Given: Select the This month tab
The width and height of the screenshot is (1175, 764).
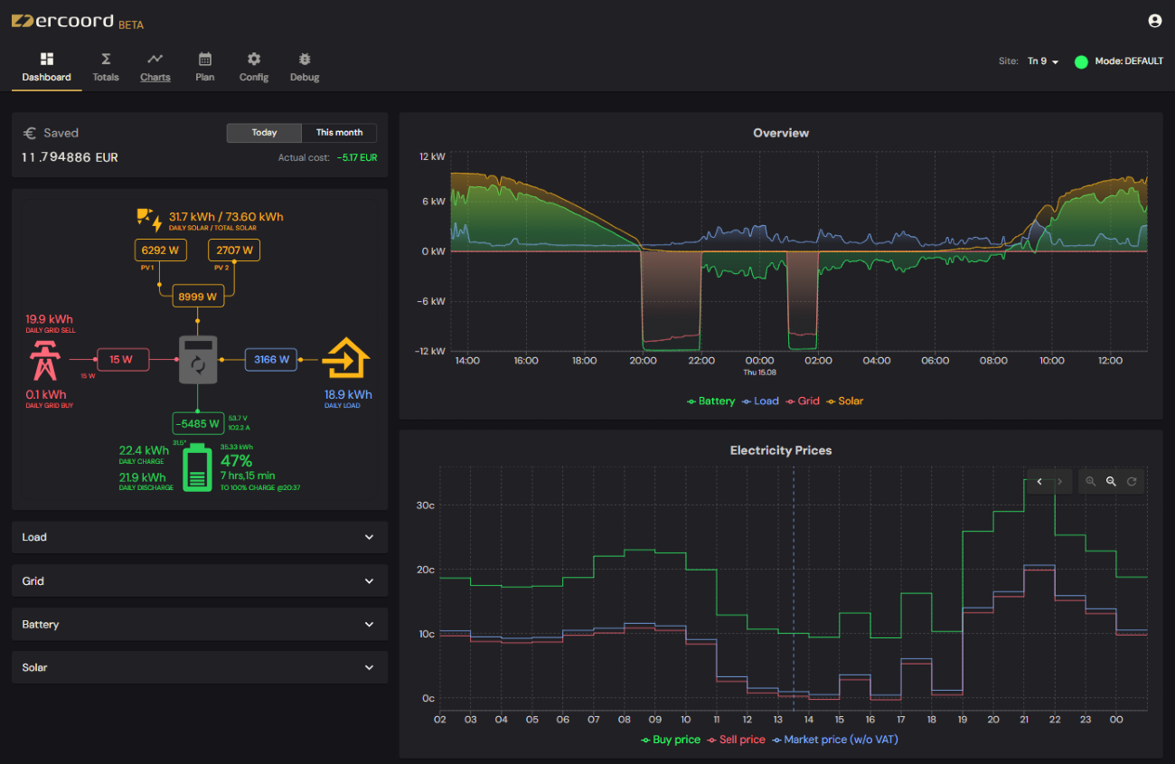Looking at the screenshot, I should tap(339, 132).
